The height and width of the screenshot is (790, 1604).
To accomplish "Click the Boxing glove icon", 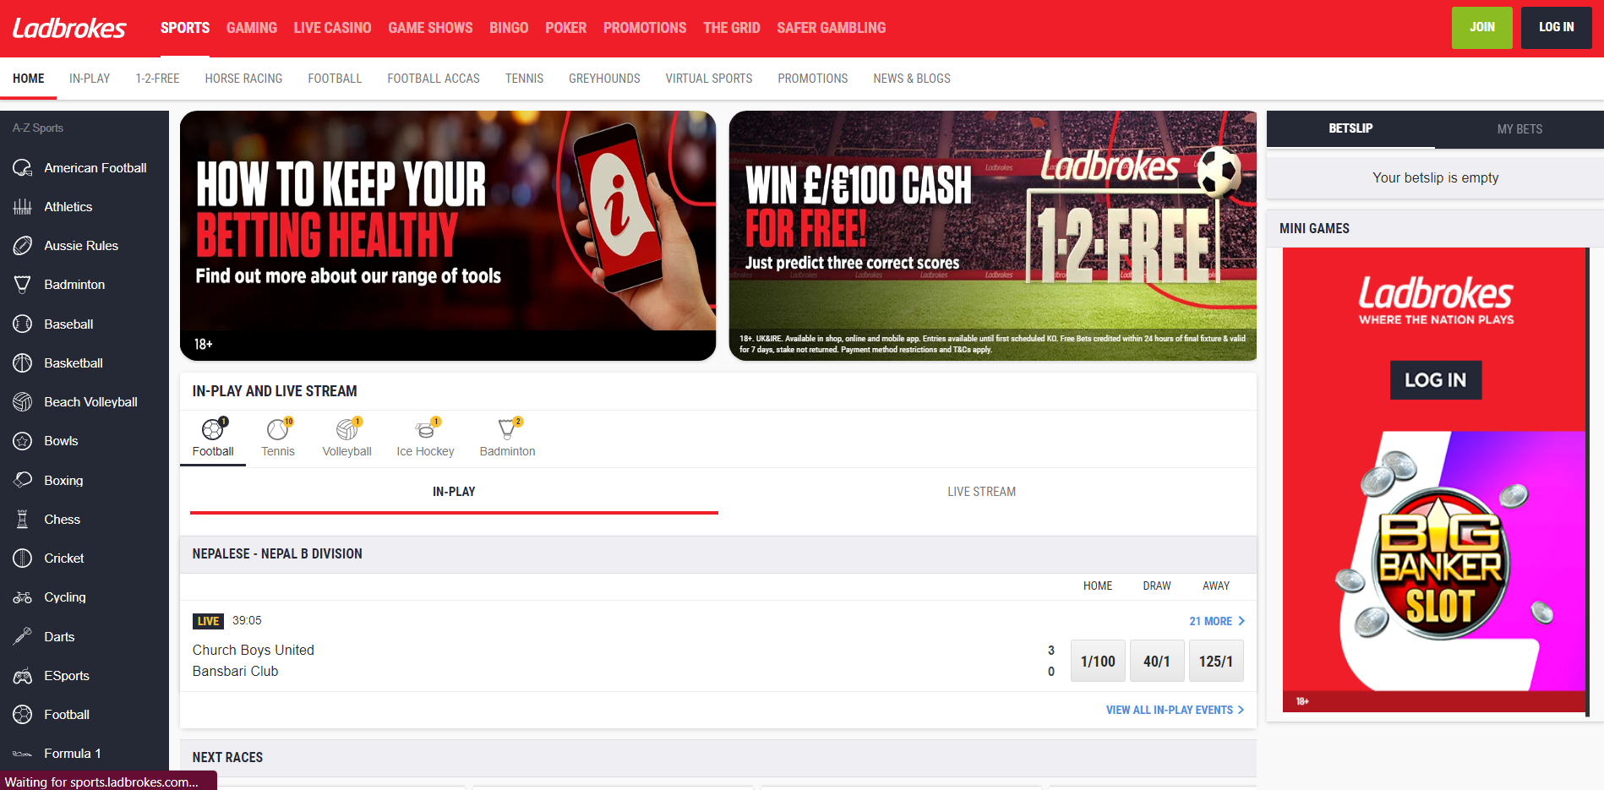I will pyautogui.click(x=23, y=480).
